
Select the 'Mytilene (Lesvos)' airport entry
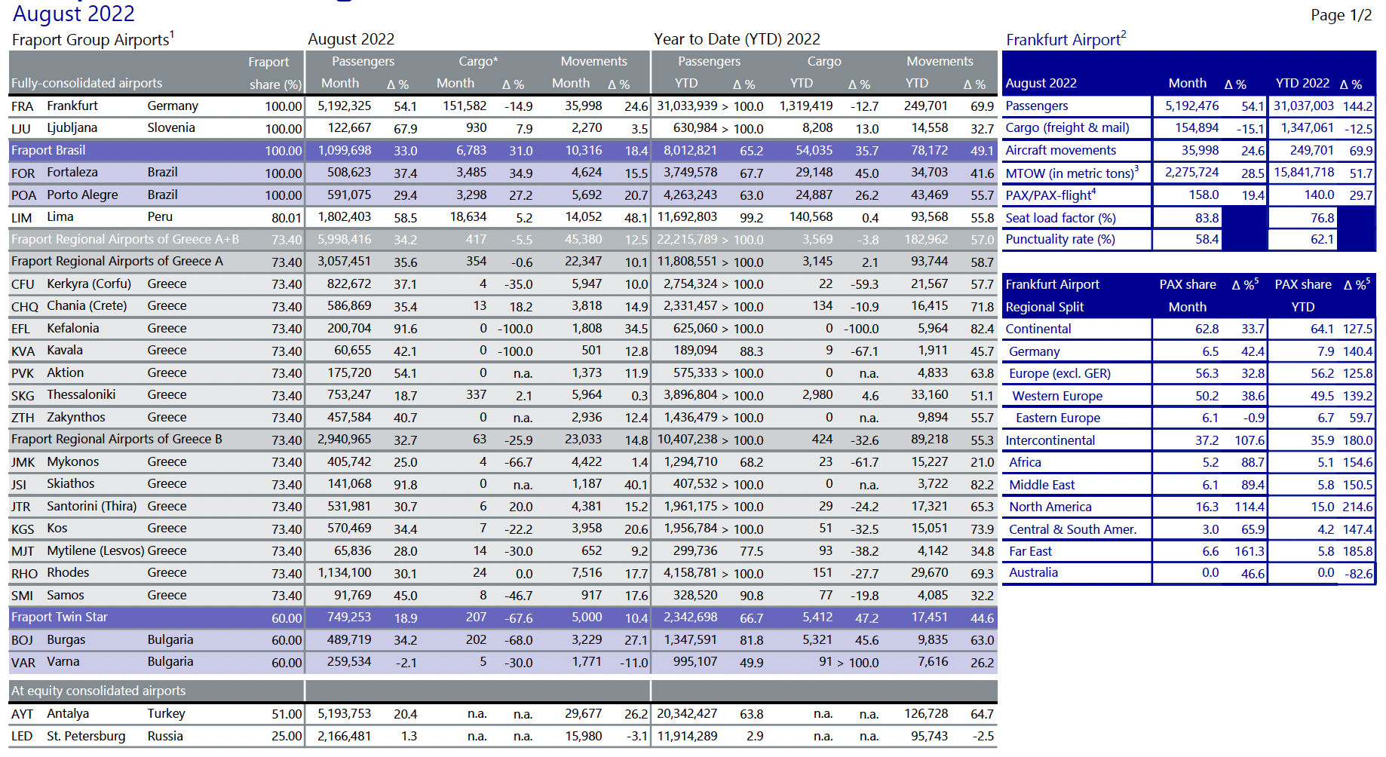click(x=96, y=551)
